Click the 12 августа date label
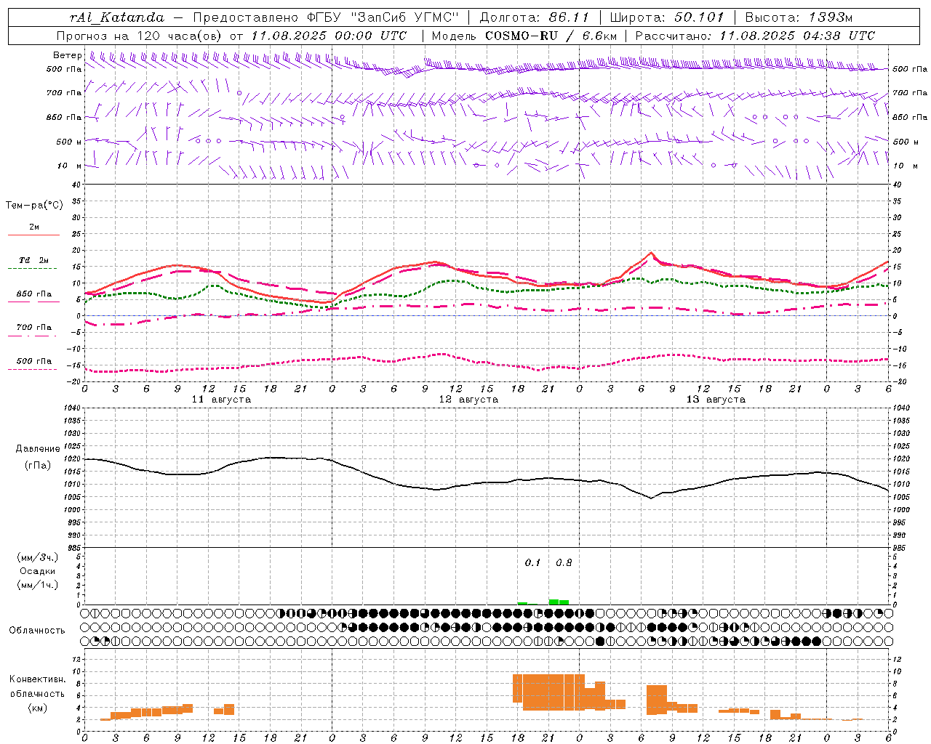This screenshot has width=931, height=744. tap(468, 400)
